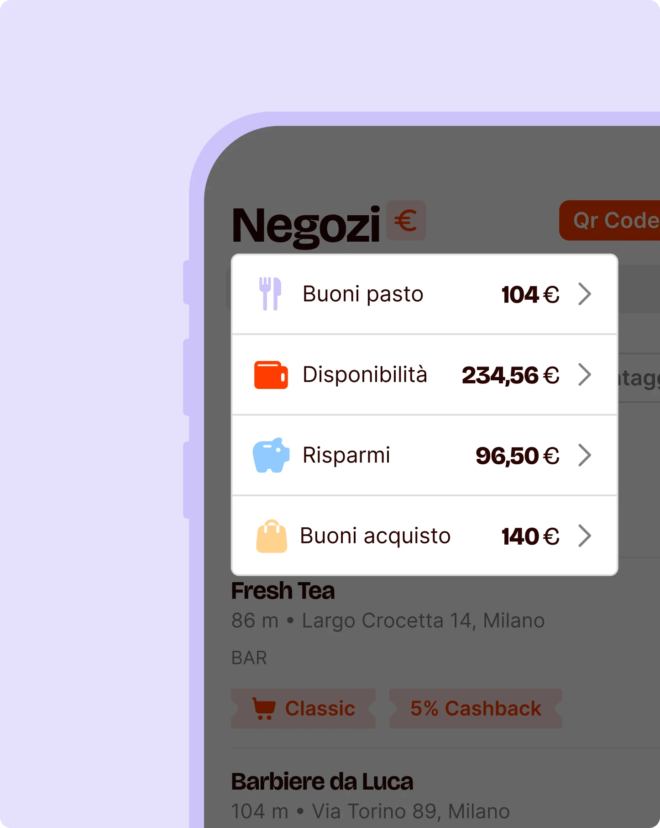Screen dimensions: 660x828
Task: Open the Buoni acquisto chevron arrow
Action: click(x=585, y=536)
